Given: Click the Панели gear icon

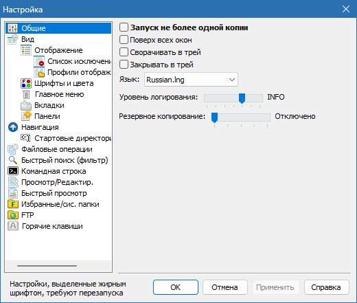Looking at the screenshot, I should [x=26, y=116].
